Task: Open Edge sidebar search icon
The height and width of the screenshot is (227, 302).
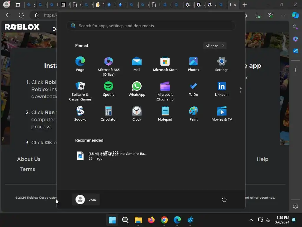Action: coord(295,27)
